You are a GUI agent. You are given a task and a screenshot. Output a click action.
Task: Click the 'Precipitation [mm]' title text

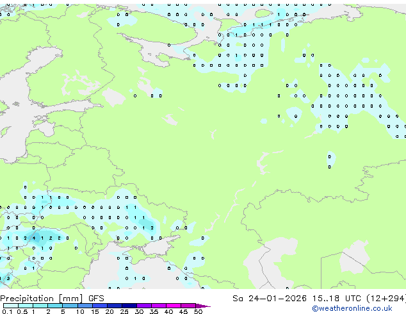coord(42,299)
